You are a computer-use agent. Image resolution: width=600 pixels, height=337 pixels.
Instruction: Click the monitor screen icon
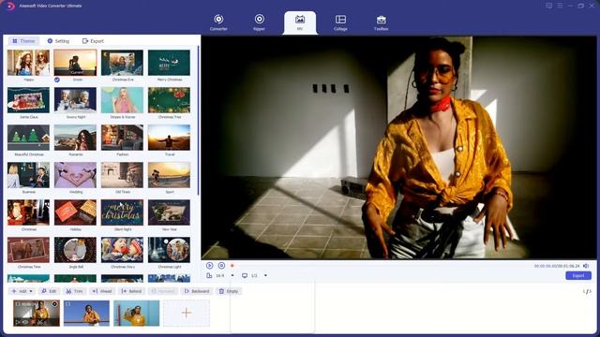pyautogui.click(x=245, y=275)
